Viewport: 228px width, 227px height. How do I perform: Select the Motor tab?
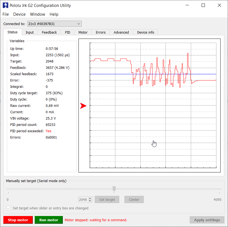click(83, 33)
